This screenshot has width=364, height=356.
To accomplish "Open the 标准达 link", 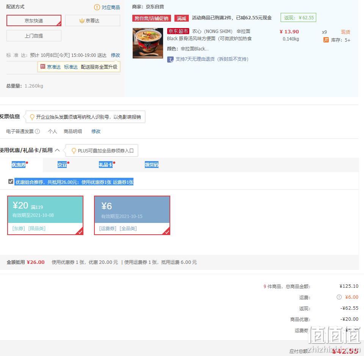I will [71, 67].
